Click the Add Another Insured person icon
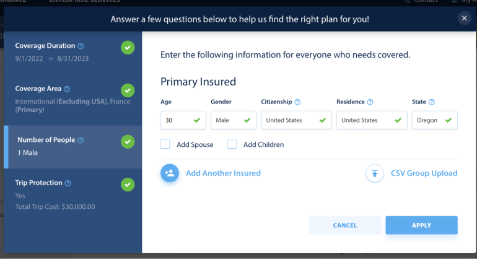 (x=170, y=173)
